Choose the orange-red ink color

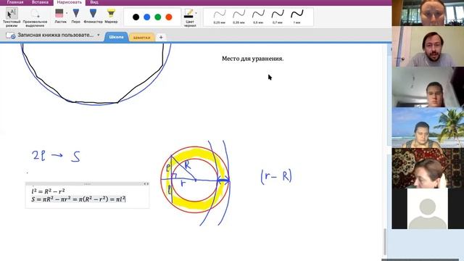[x=169, y=17]
